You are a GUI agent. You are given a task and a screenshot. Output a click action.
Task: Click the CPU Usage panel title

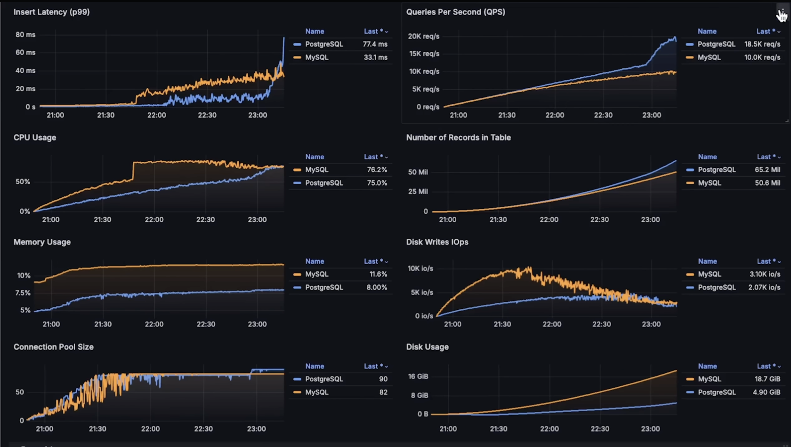click(x=35, y=138)
